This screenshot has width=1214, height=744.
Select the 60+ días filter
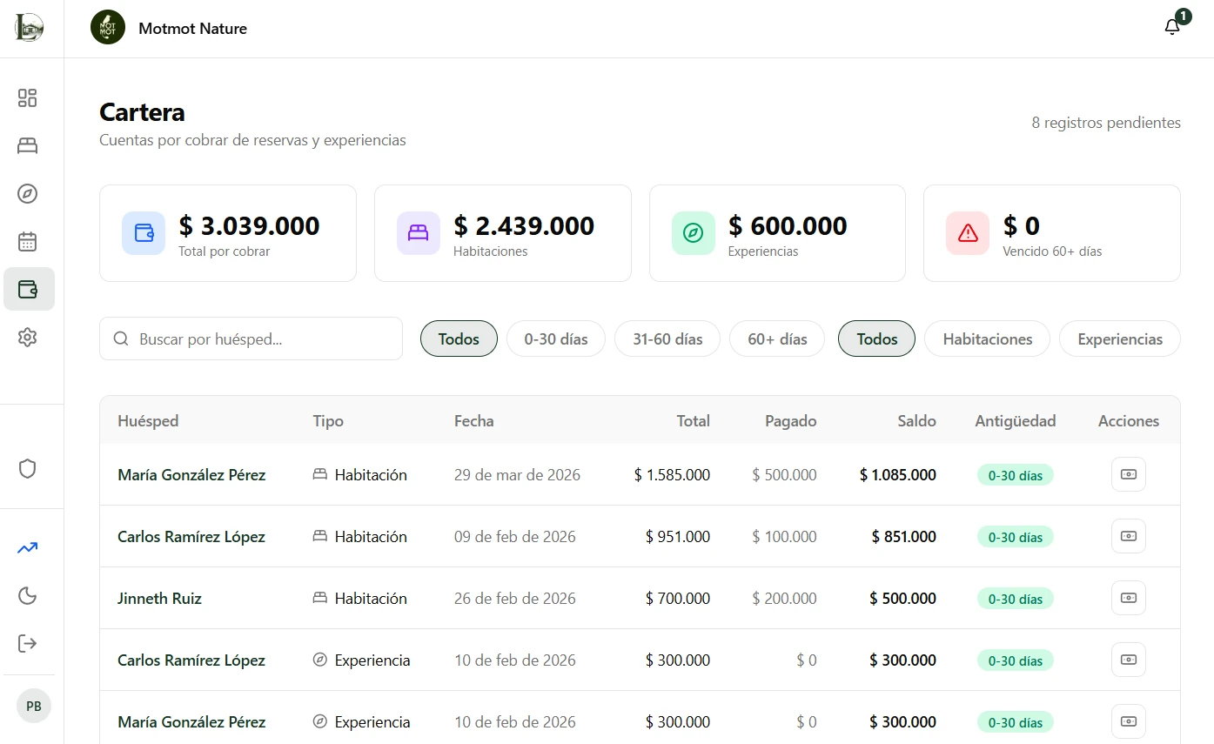point(777,339)
